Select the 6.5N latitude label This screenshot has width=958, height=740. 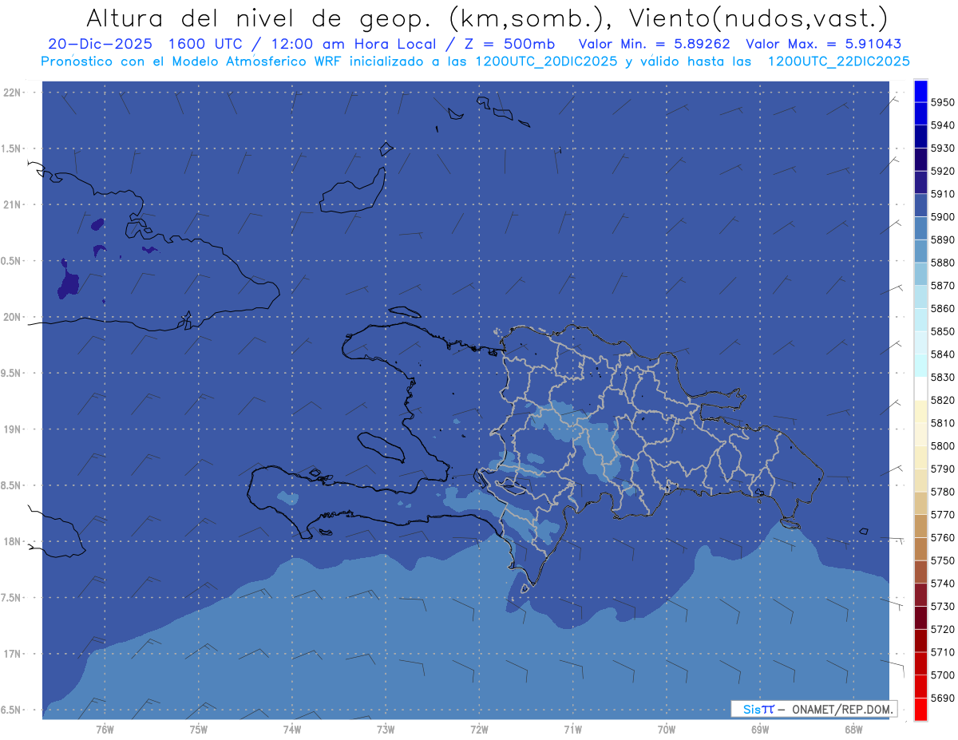pyautogui.click(x=11, y=710)
